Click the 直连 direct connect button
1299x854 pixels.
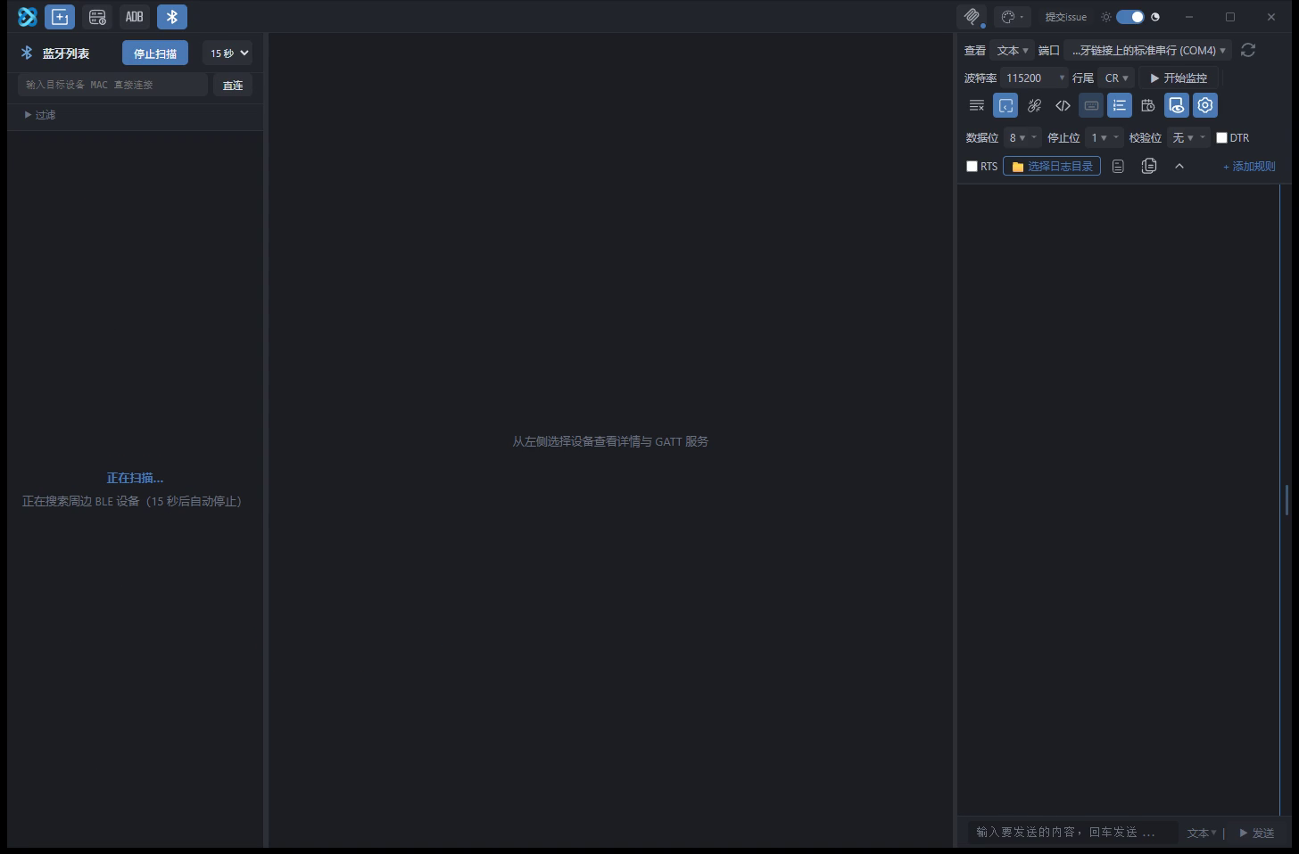233,86
